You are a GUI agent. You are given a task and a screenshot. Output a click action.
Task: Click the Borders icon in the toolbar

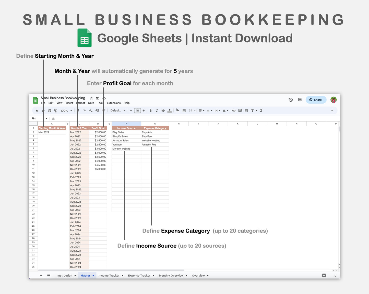(x=184, y=111)
